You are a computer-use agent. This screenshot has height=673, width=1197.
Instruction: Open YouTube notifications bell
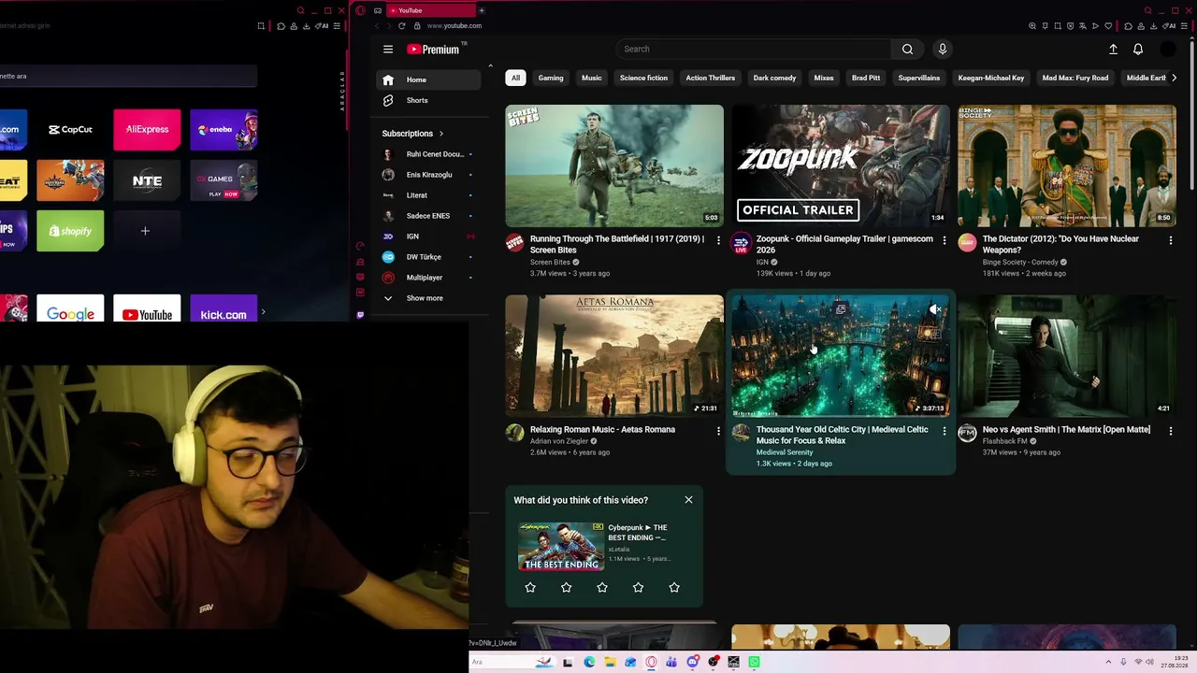[x=1138, y=50]
